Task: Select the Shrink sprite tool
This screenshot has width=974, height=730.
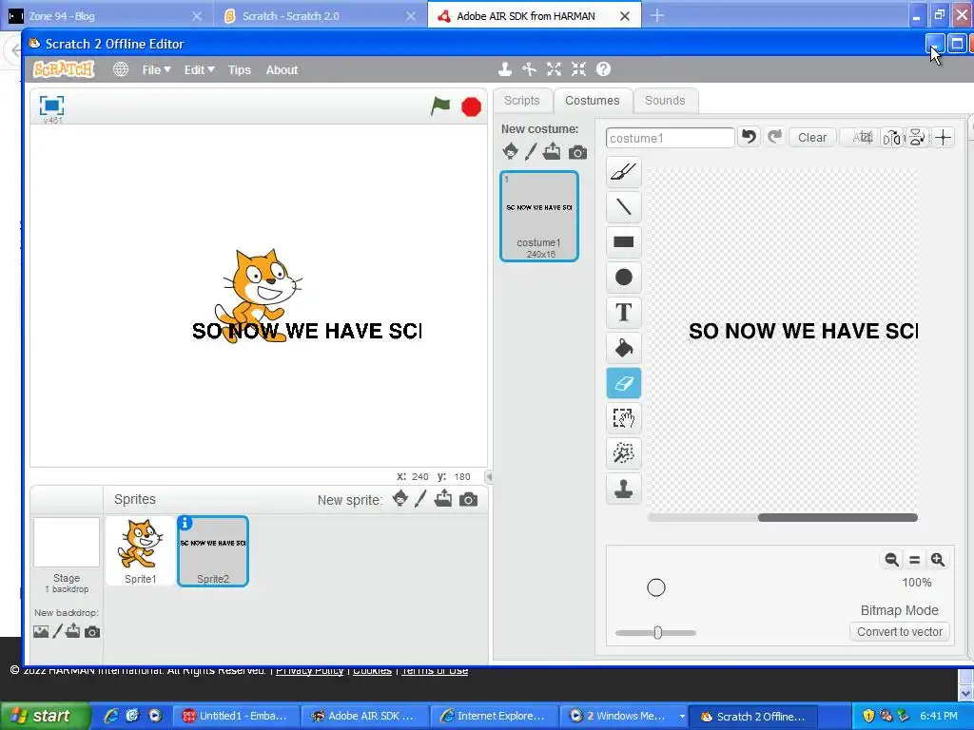Action: pyautogui.click(x=579, y=69)
